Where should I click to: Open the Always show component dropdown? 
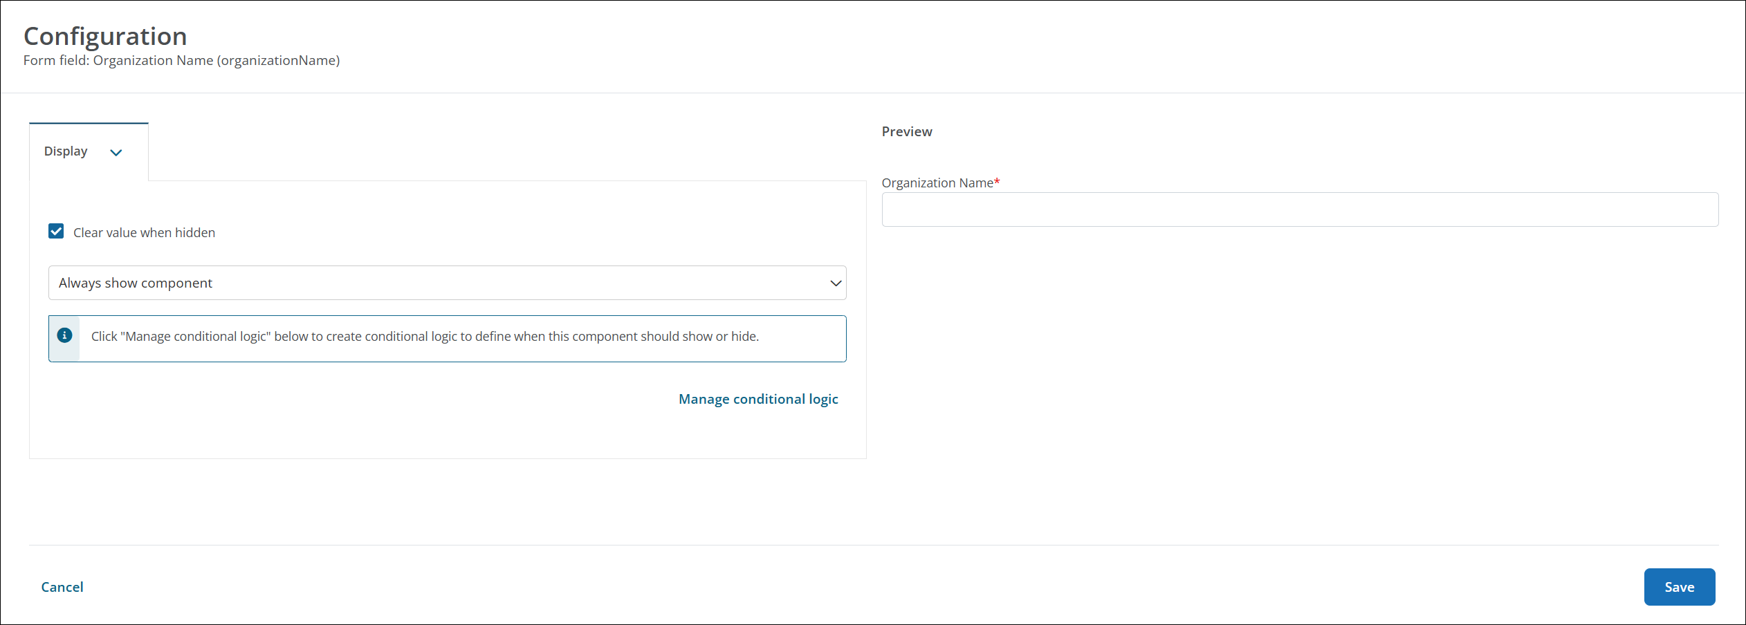pos(447,283)
